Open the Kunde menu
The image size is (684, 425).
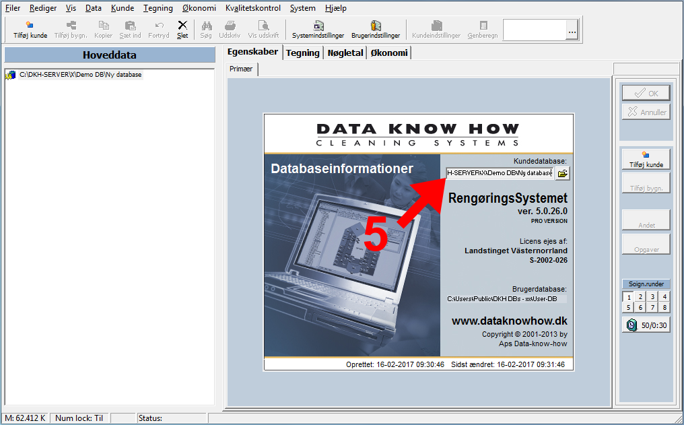click(123, 8)
